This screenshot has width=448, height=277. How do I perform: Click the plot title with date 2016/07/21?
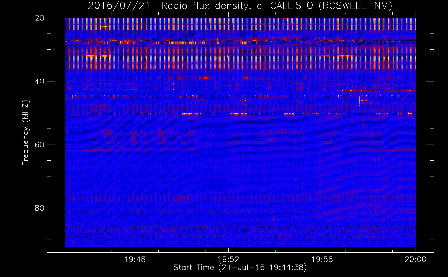[240, 6]
